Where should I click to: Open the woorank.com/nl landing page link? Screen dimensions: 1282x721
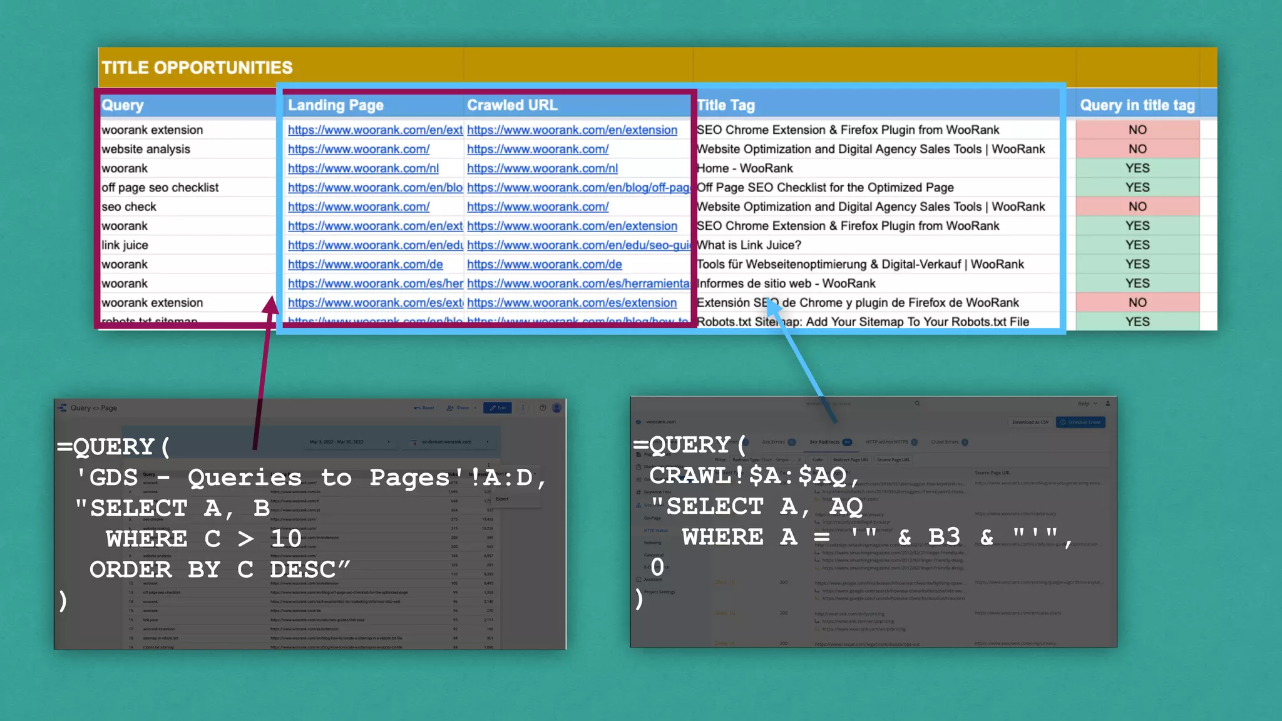(363, 168)
